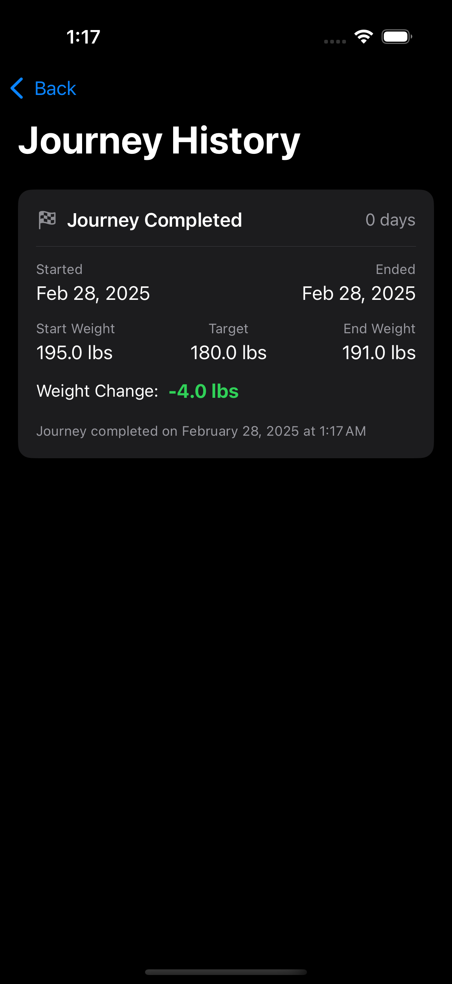The width and height of the screenshot is (452, 984).
Task: Tap the 180.0 lbs target value
Action: 228,352
